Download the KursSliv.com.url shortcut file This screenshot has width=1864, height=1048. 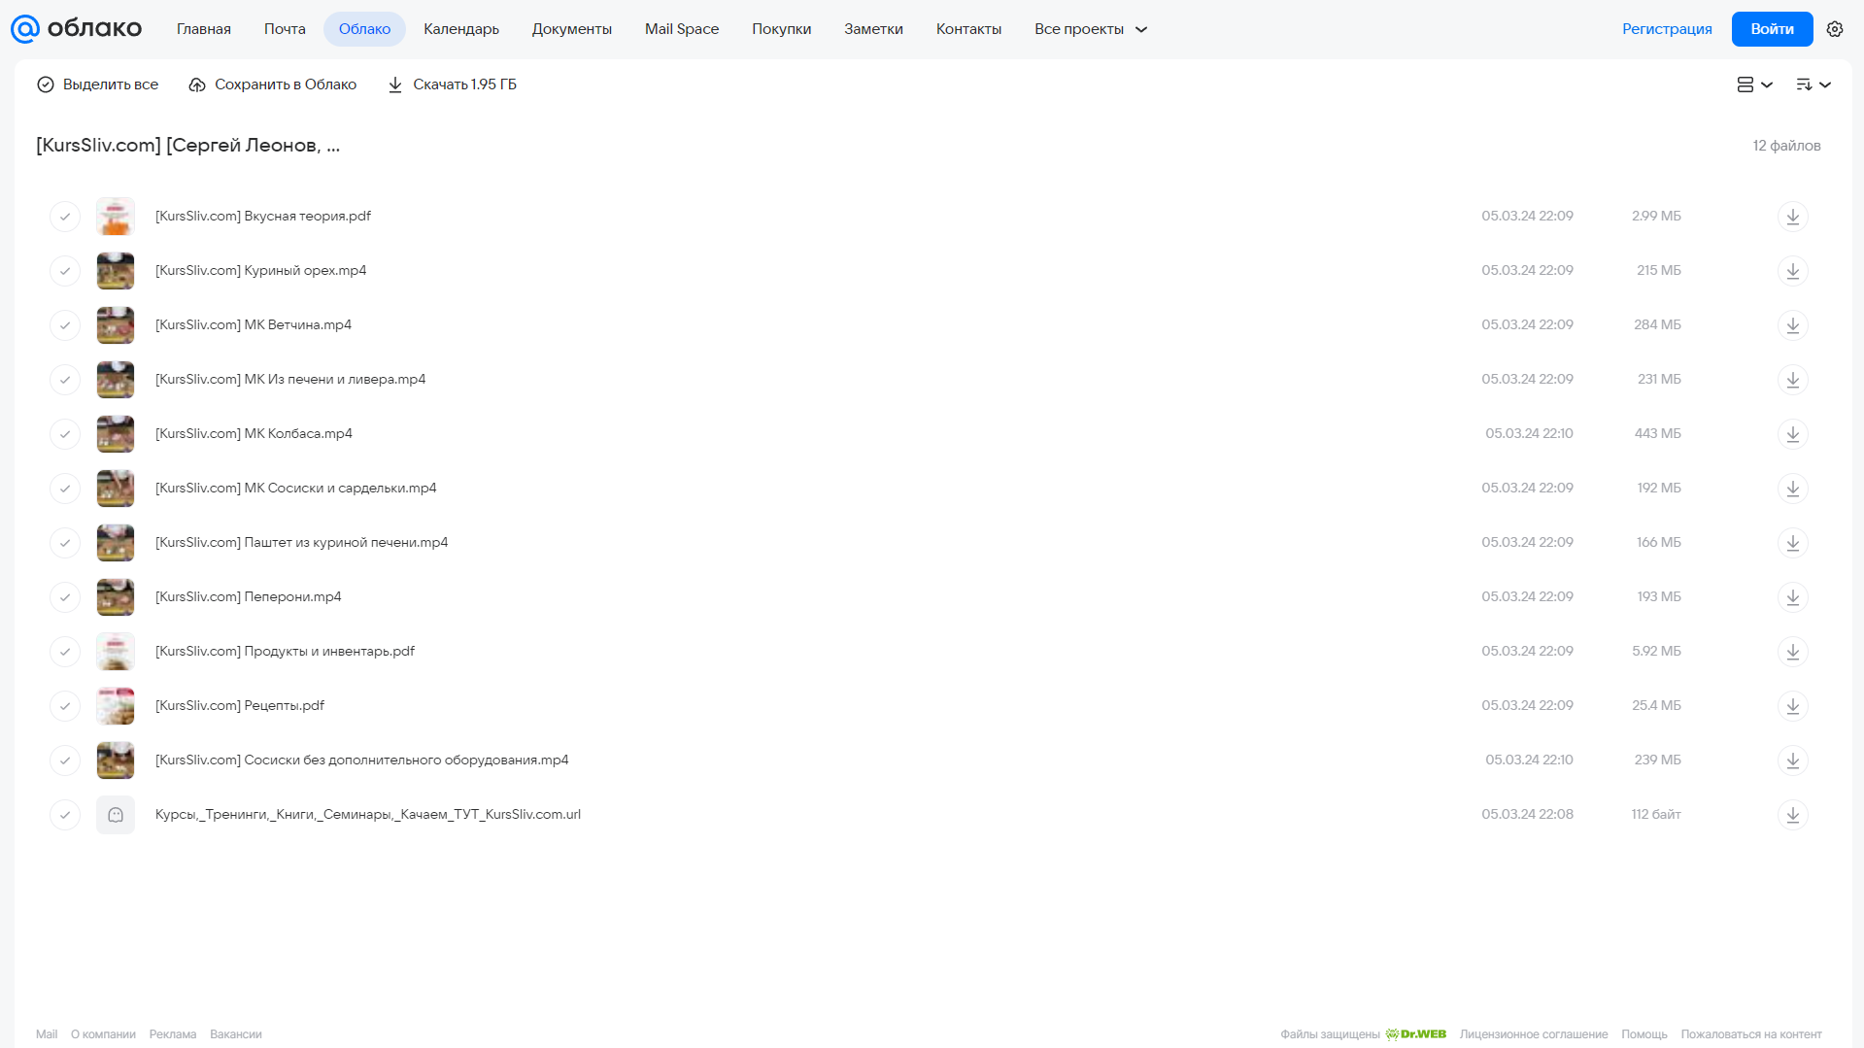[1793, 815]
